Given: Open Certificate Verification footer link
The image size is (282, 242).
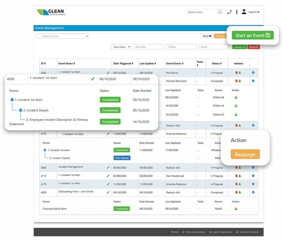Looking at the screenshot, I should (248, 232).
